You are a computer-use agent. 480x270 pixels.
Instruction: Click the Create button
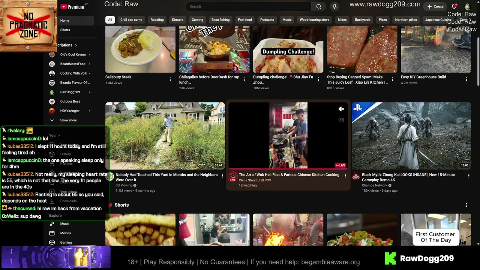[x=435, y=6]
